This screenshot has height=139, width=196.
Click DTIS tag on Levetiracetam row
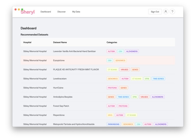147,79
